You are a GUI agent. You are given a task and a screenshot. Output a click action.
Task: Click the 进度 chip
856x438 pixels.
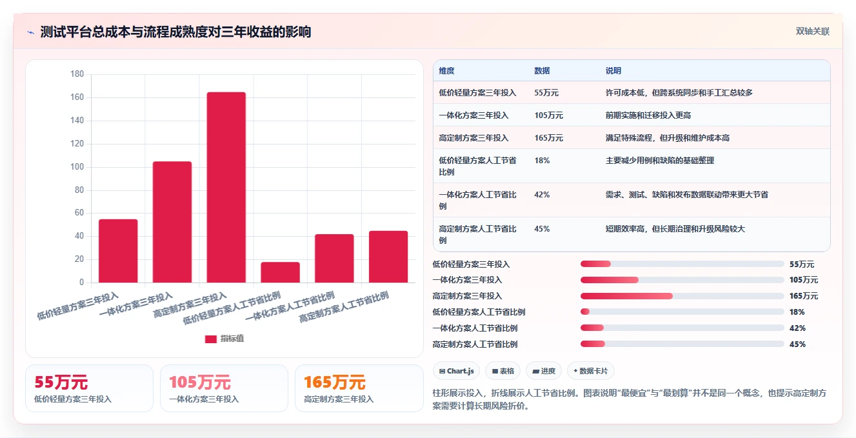(x=543, y=371)
